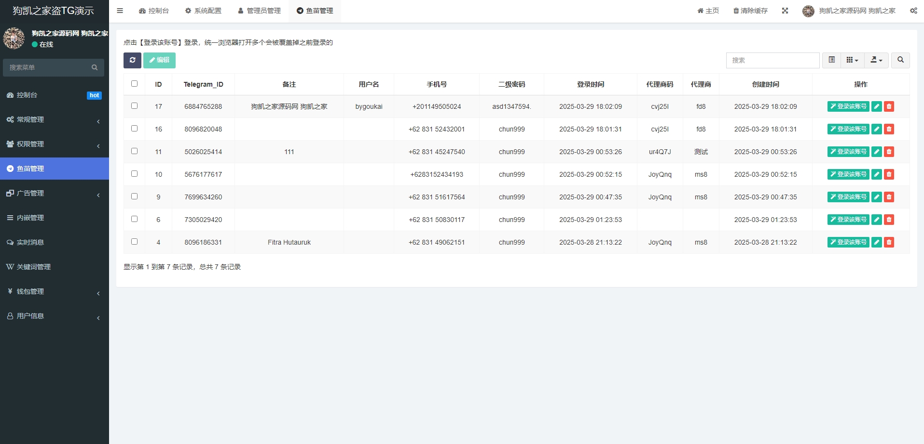Enter fullscreen via the expand arrows icon
Screen dimensions: 924x444
click(785, 11)
